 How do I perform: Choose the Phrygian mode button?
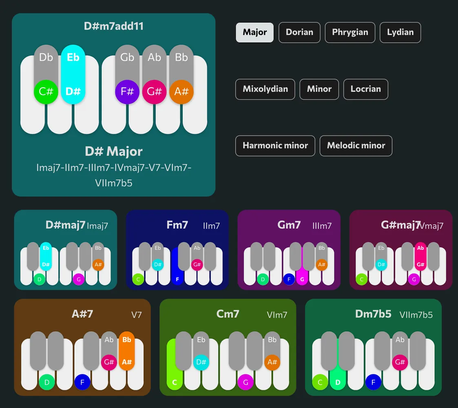(350, 32)
